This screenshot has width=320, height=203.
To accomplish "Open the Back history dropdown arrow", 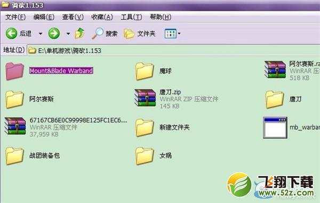I will point(41,34).
